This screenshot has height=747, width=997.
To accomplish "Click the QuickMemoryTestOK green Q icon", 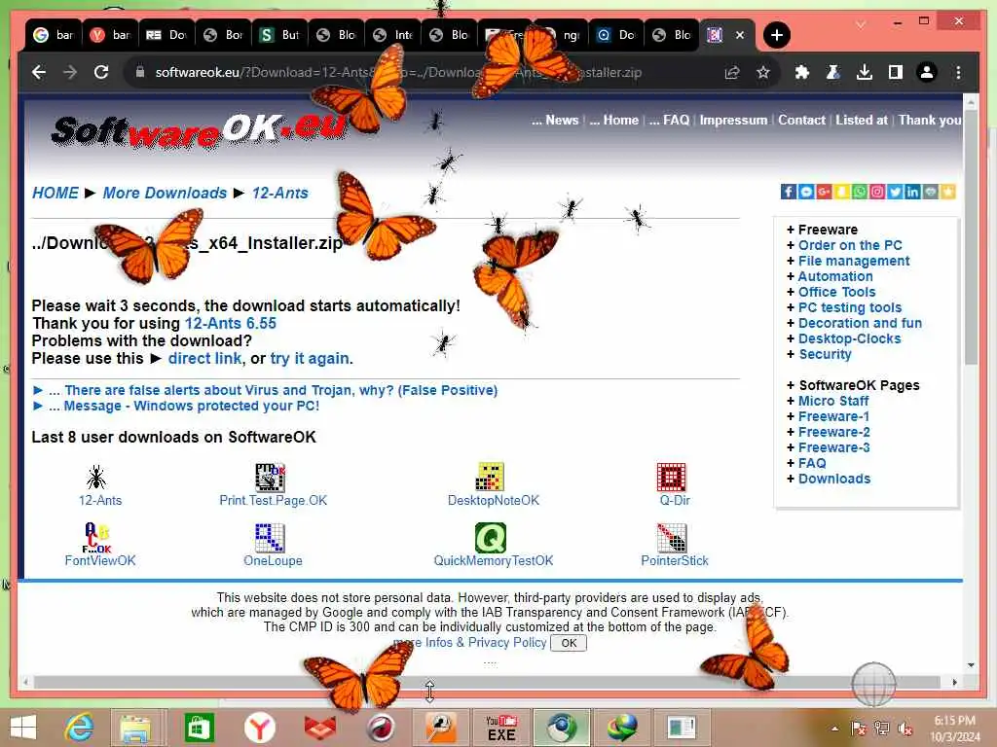I will 491,538.
